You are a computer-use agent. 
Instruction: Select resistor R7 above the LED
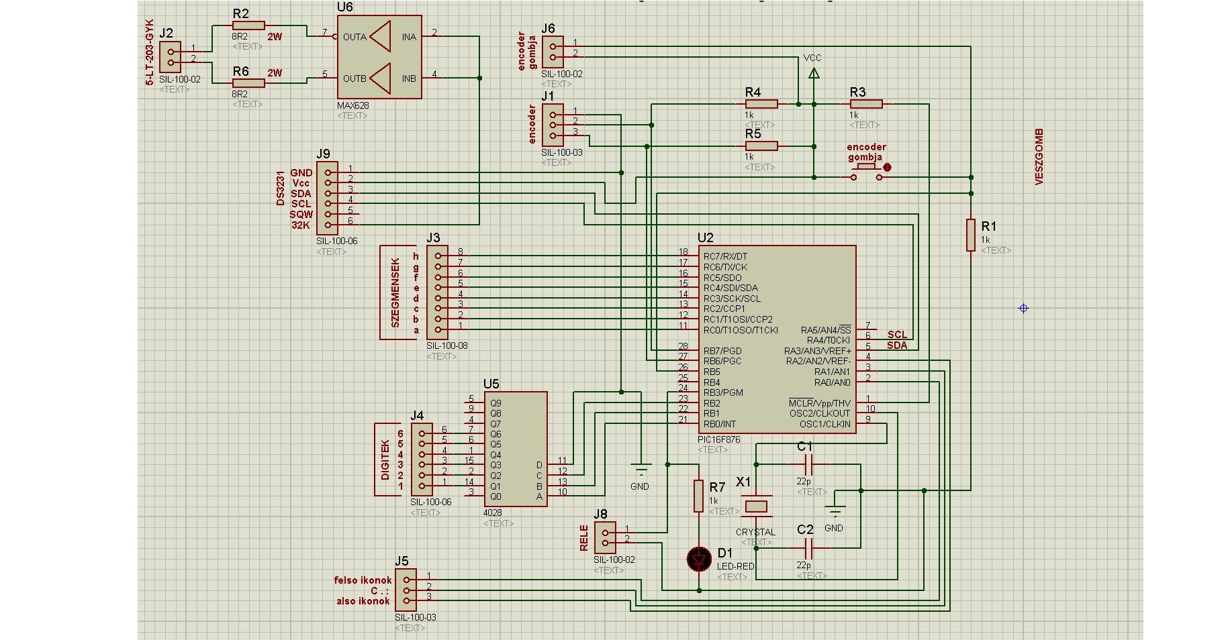tap(698, 496)
